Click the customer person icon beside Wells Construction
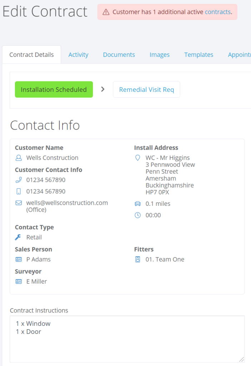251x366 pixels. 19,158
